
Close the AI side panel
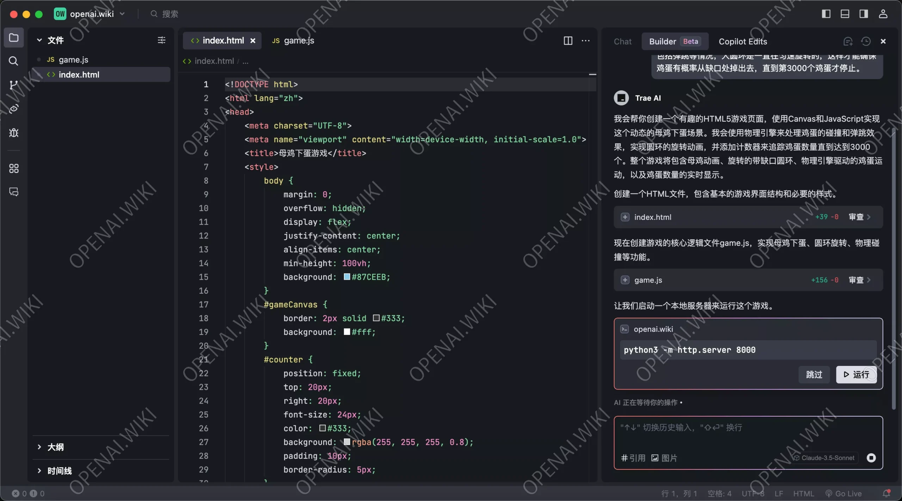tap(883, 42)
